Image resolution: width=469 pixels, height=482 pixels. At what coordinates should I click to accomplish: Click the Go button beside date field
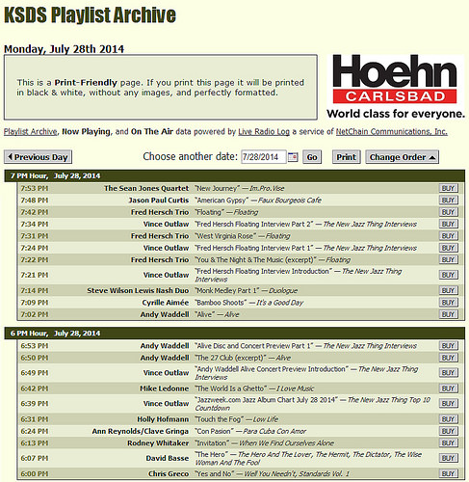pyautogui.click(x=312, y=157)
